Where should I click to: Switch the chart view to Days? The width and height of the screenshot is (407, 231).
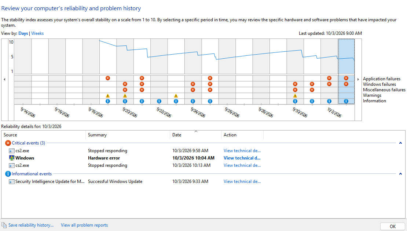(23, 33)
